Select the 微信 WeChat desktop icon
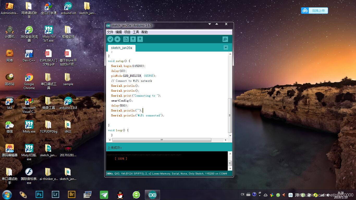356x200 pixels. [9, 127]
